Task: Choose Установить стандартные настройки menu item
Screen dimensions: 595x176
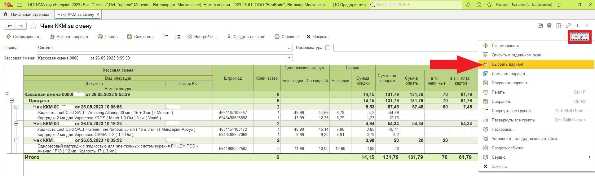Action: click(524, 139)
